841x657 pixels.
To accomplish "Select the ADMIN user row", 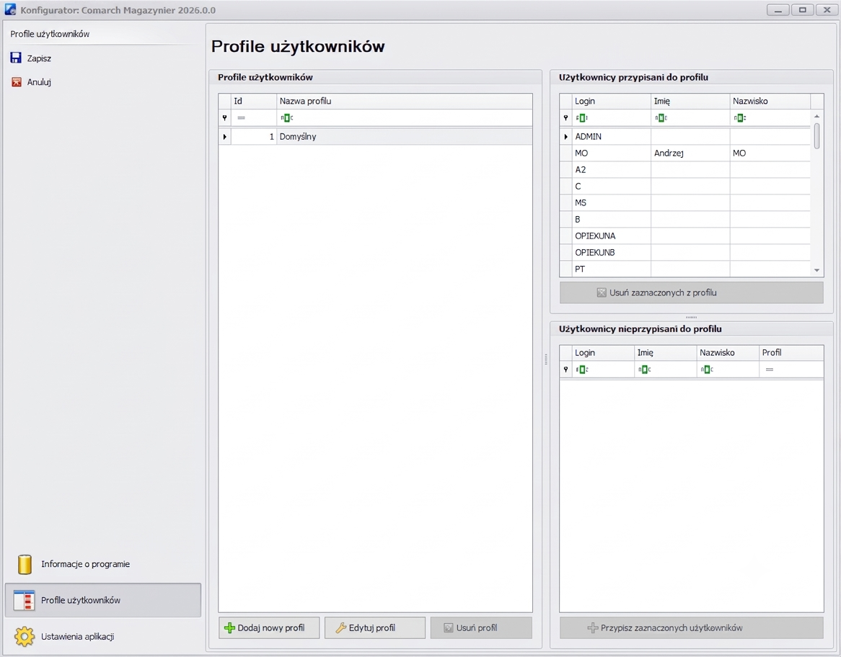I will pos(685,137).
